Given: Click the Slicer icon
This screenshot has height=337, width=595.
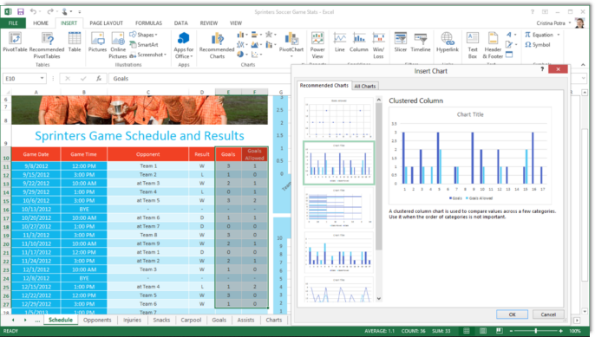Looking at the screenshot, I should [401, 42].
